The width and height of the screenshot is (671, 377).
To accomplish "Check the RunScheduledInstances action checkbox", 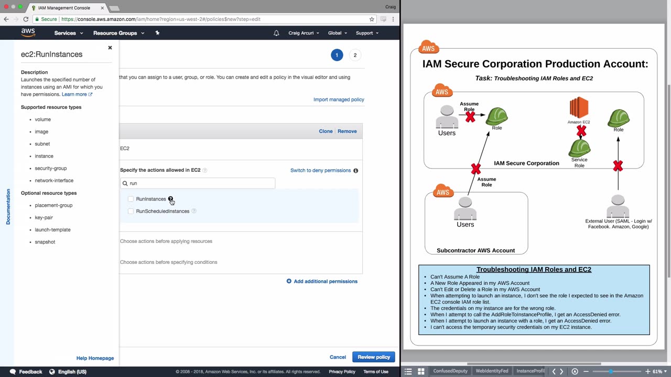I will (131, 211).
